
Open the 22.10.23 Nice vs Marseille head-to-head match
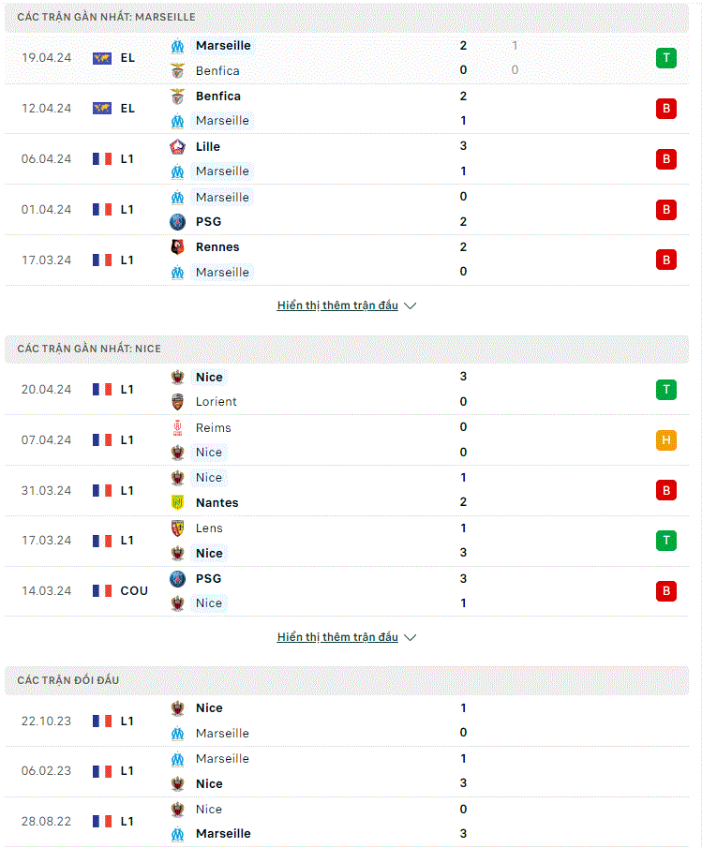coord(347,721)
